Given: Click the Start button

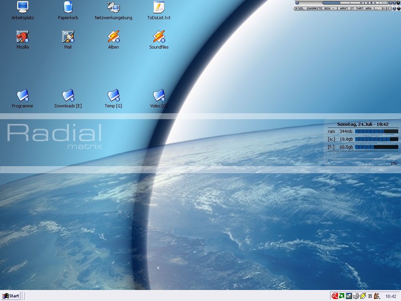Looking at the screenshot, I should coord(11,296).
